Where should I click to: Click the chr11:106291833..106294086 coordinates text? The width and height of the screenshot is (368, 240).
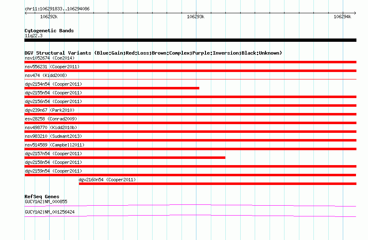pos(57,9)
